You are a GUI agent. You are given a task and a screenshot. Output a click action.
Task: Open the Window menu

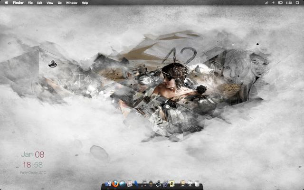(72, 3)
